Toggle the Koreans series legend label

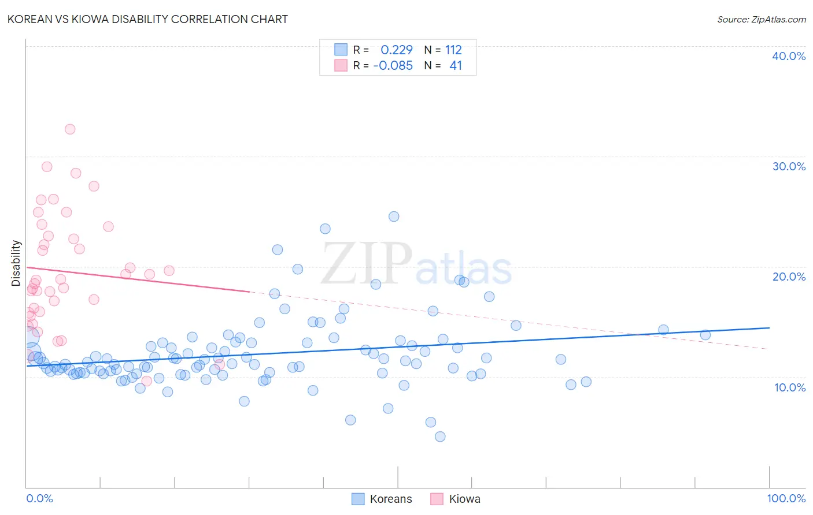(x=391, y=499)
